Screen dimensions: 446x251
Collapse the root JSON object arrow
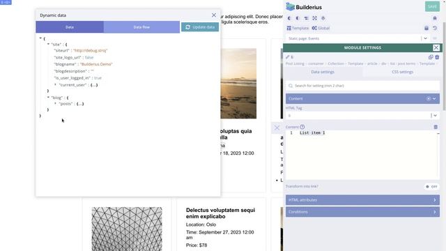click(x=40, y=38)
